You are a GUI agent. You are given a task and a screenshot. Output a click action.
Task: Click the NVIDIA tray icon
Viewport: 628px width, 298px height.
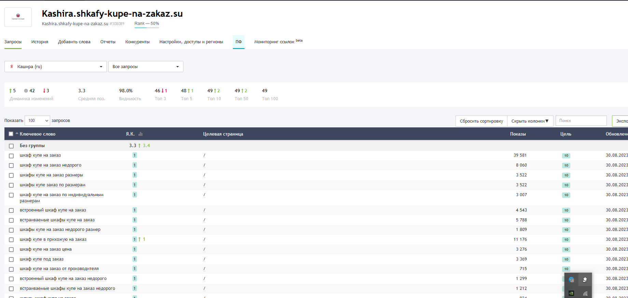[571, 293]
